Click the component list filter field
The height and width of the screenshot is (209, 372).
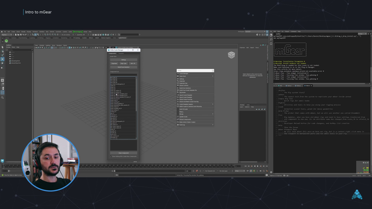point(124,74)
